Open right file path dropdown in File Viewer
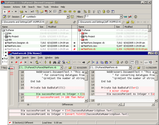Viewport: 159px width, 125px height. coord(130,67)
